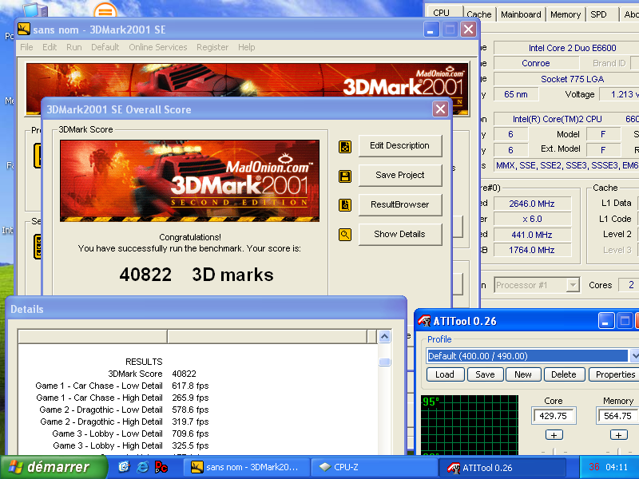639x479 pixels.
Task: Open the Help menu in 3DMark
Action: coord(247,47)
